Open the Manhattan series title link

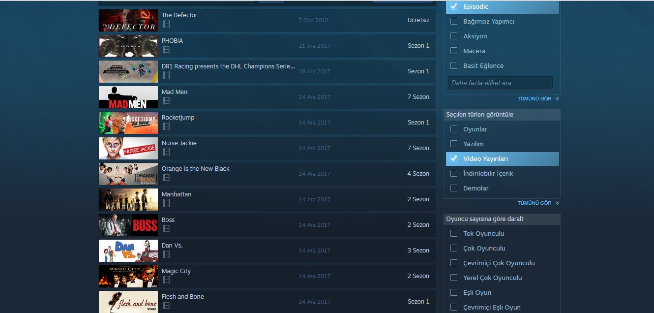pos(177,194)
